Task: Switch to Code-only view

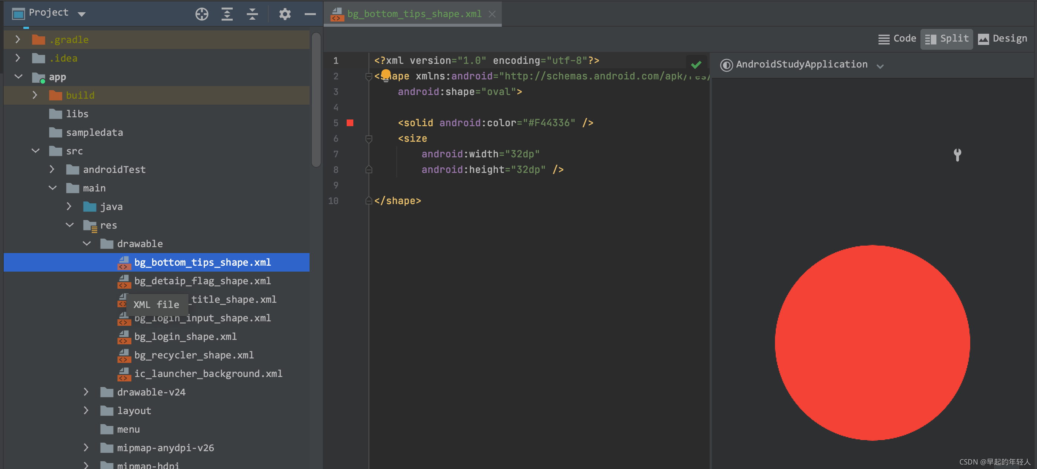Action: pos(897,38)
